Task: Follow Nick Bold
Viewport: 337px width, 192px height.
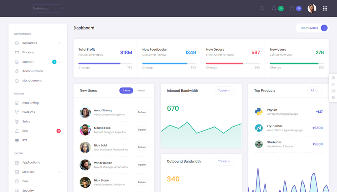Action: [142, 147]
